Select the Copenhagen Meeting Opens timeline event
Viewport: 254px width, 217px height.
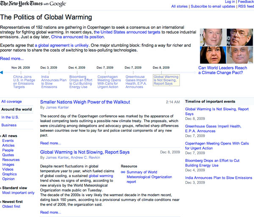click(x=109, y=82)
